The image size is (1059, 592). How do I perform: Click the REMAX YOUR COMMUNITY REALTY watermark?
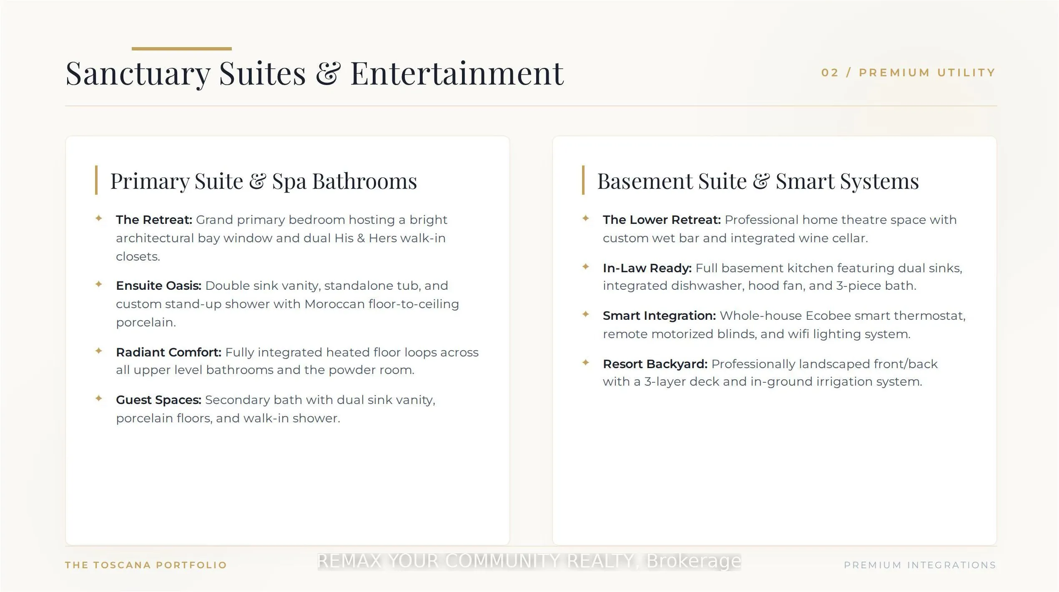[529, 561]
